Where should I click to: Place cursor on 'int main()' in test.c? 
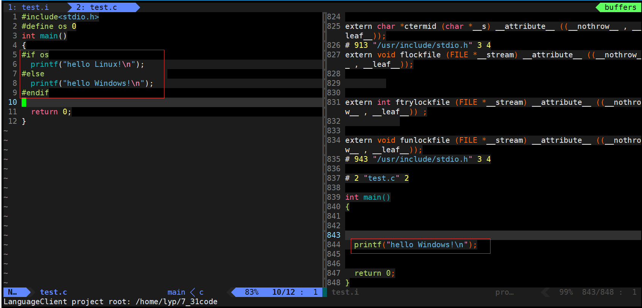pos(44,36)
